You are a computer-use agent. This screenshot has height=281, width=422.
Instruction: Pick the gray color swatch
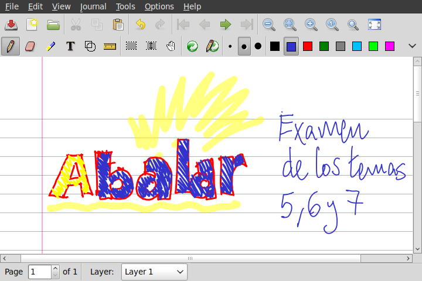(x=341, y=46)
